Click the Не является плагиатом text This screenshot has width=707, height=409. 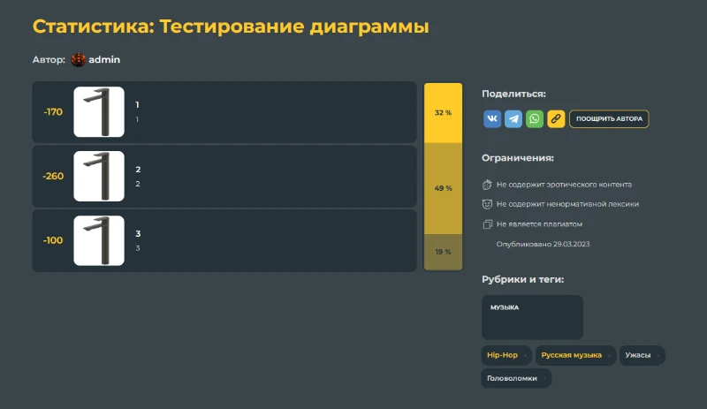pyautogui.click(x=539, y=224)
